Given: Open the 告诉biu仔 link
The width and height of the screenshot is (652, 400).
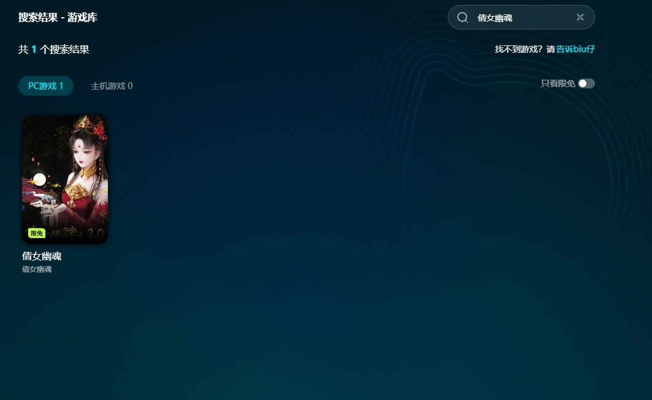Looking at the screenshot, I should [x=575, y=49].
